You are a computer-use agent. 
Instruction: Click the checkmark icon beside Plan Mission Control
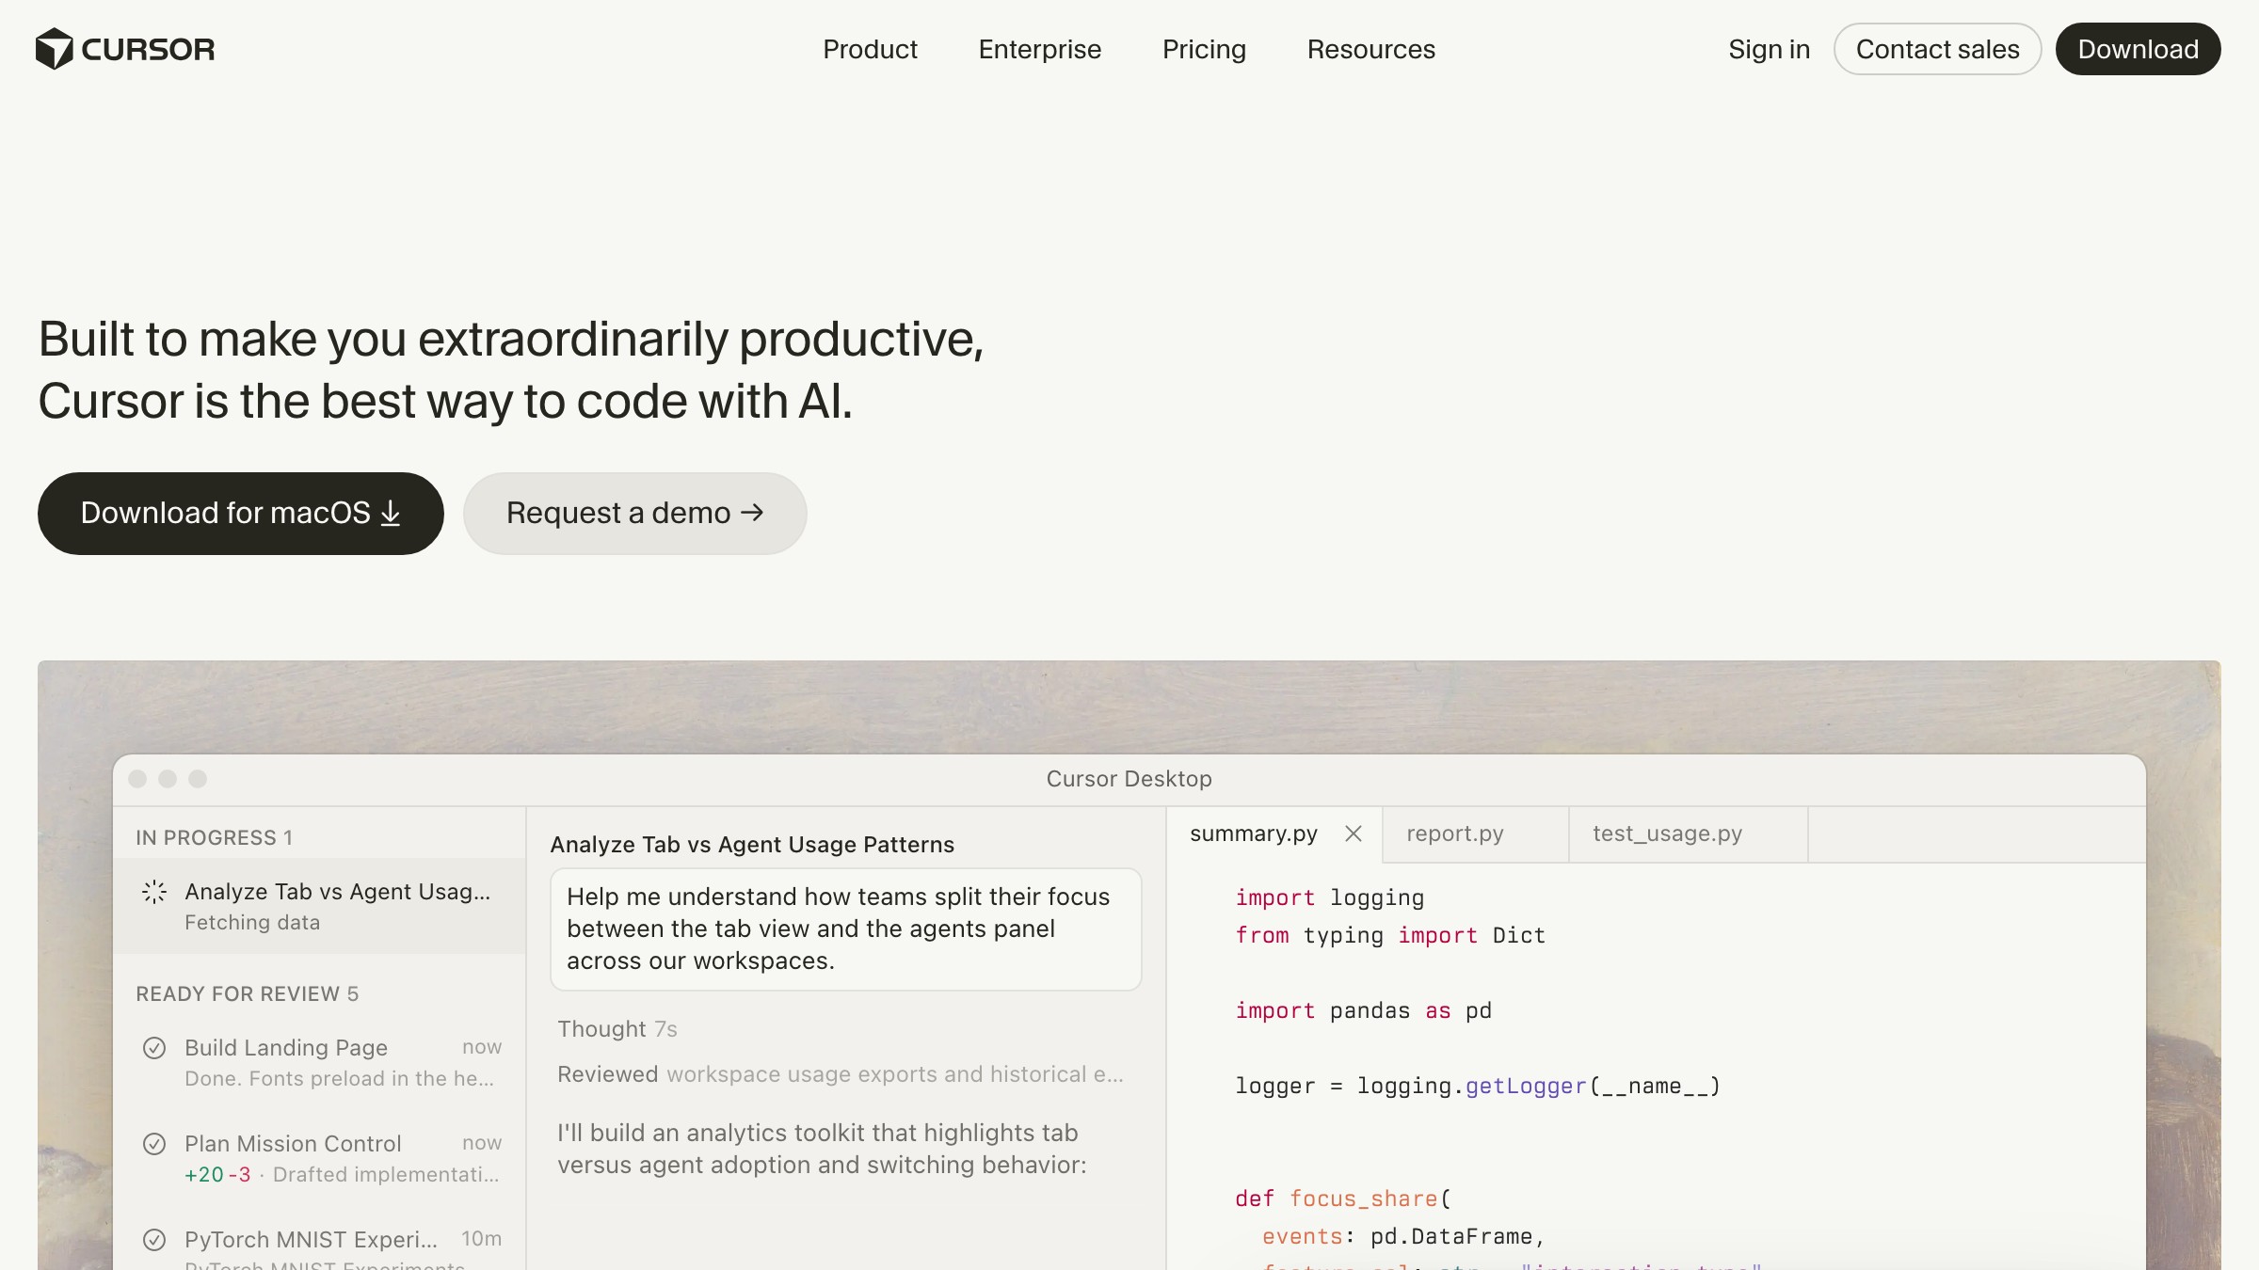tap(154, 1144)
